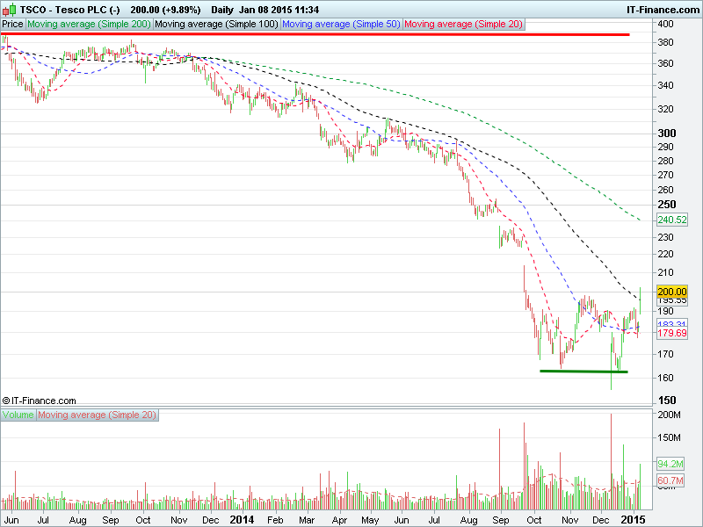
Task: Select Moving average (Simple 200) legend label
Action: click(x=89, y=25)
